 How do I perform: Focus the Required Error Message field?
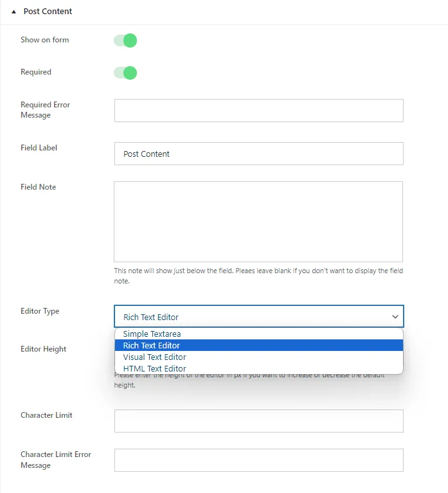259,111
